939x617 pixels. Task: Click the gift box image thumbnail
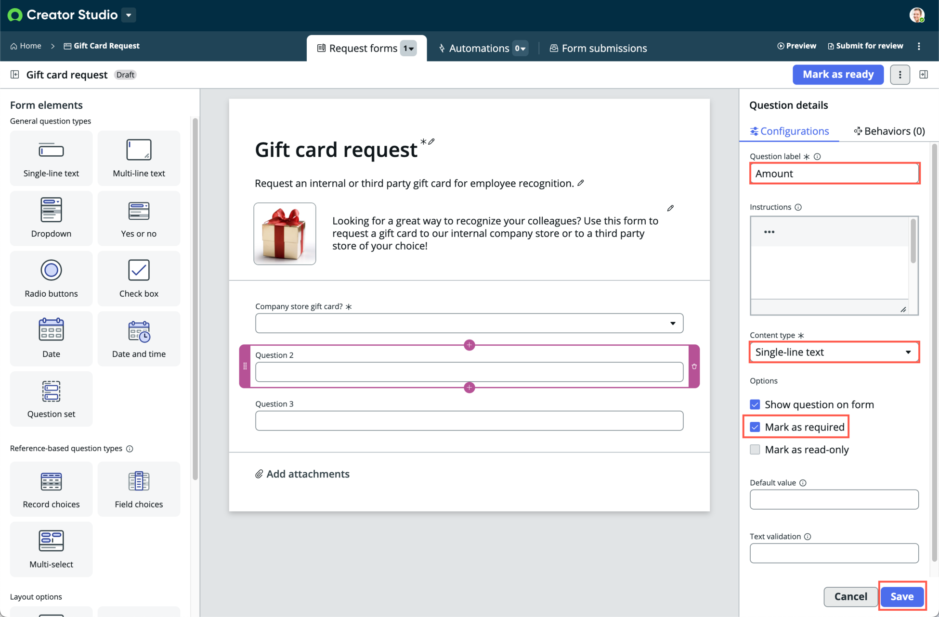click(285, 234)
